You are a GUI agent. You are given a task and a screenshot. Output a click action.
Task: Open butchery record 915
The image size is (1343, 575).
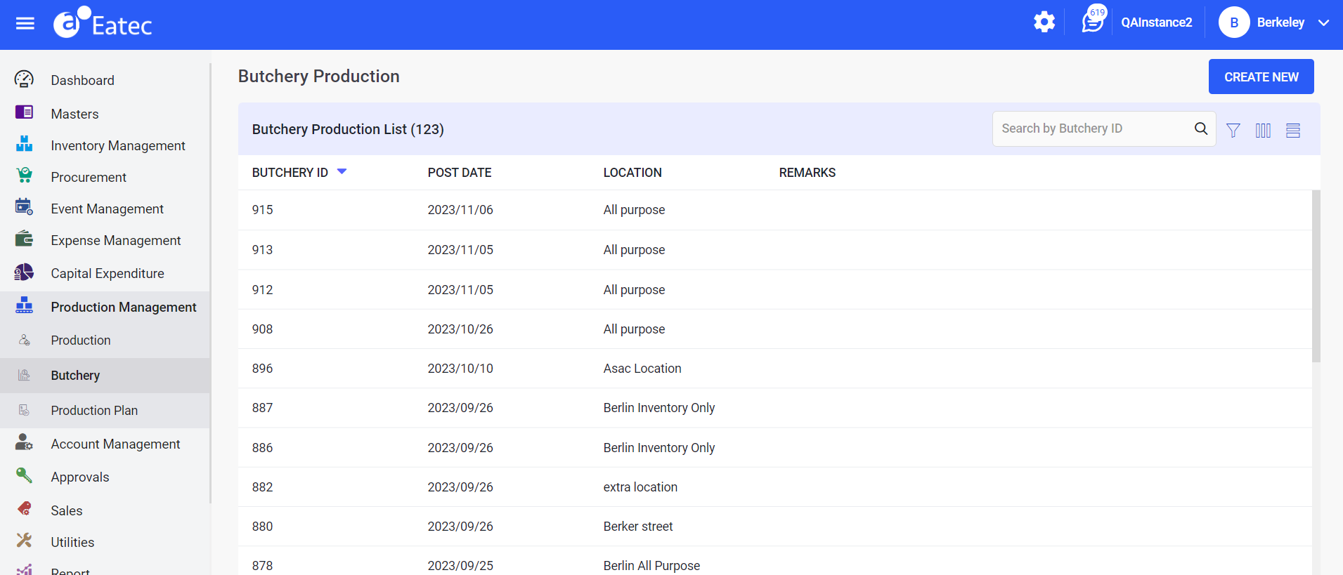[x=262, y=210]
